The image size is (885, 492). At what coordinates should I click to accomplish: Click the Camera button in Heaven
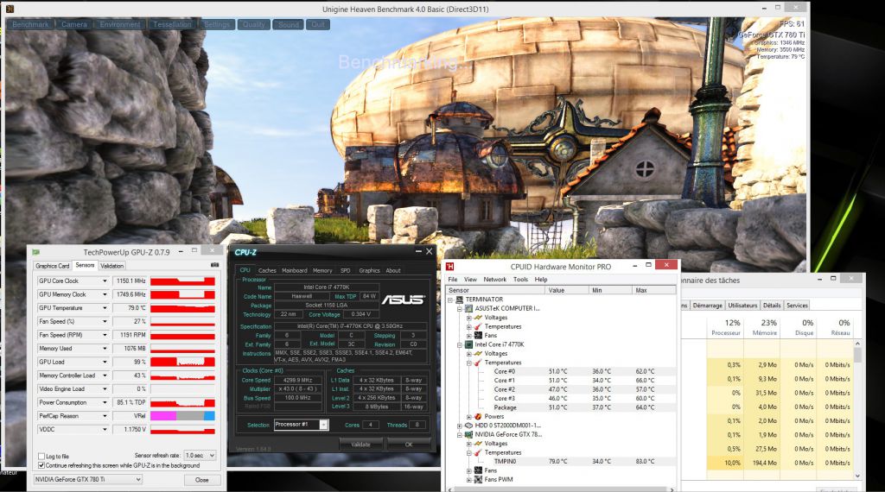coord(74,24)
